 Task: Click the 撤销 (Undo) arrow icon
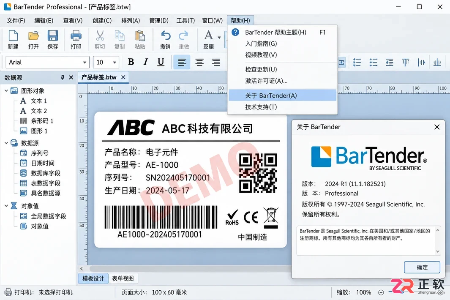point(166,36)
